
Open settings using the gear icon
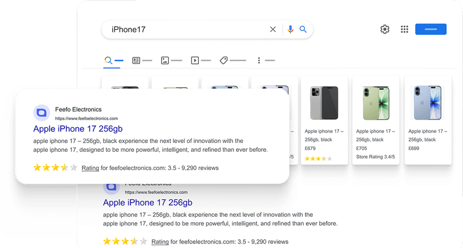point(385,29)
